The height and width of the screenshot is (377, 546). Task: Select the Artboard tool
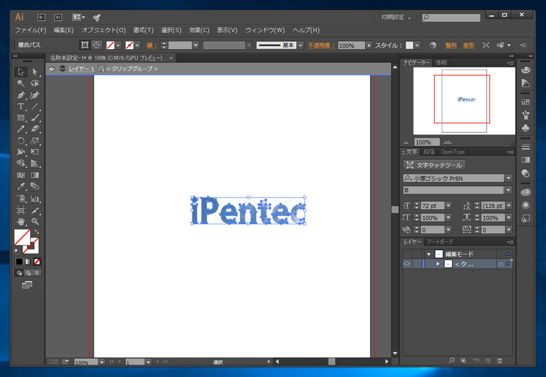click(x=20, y=210)
